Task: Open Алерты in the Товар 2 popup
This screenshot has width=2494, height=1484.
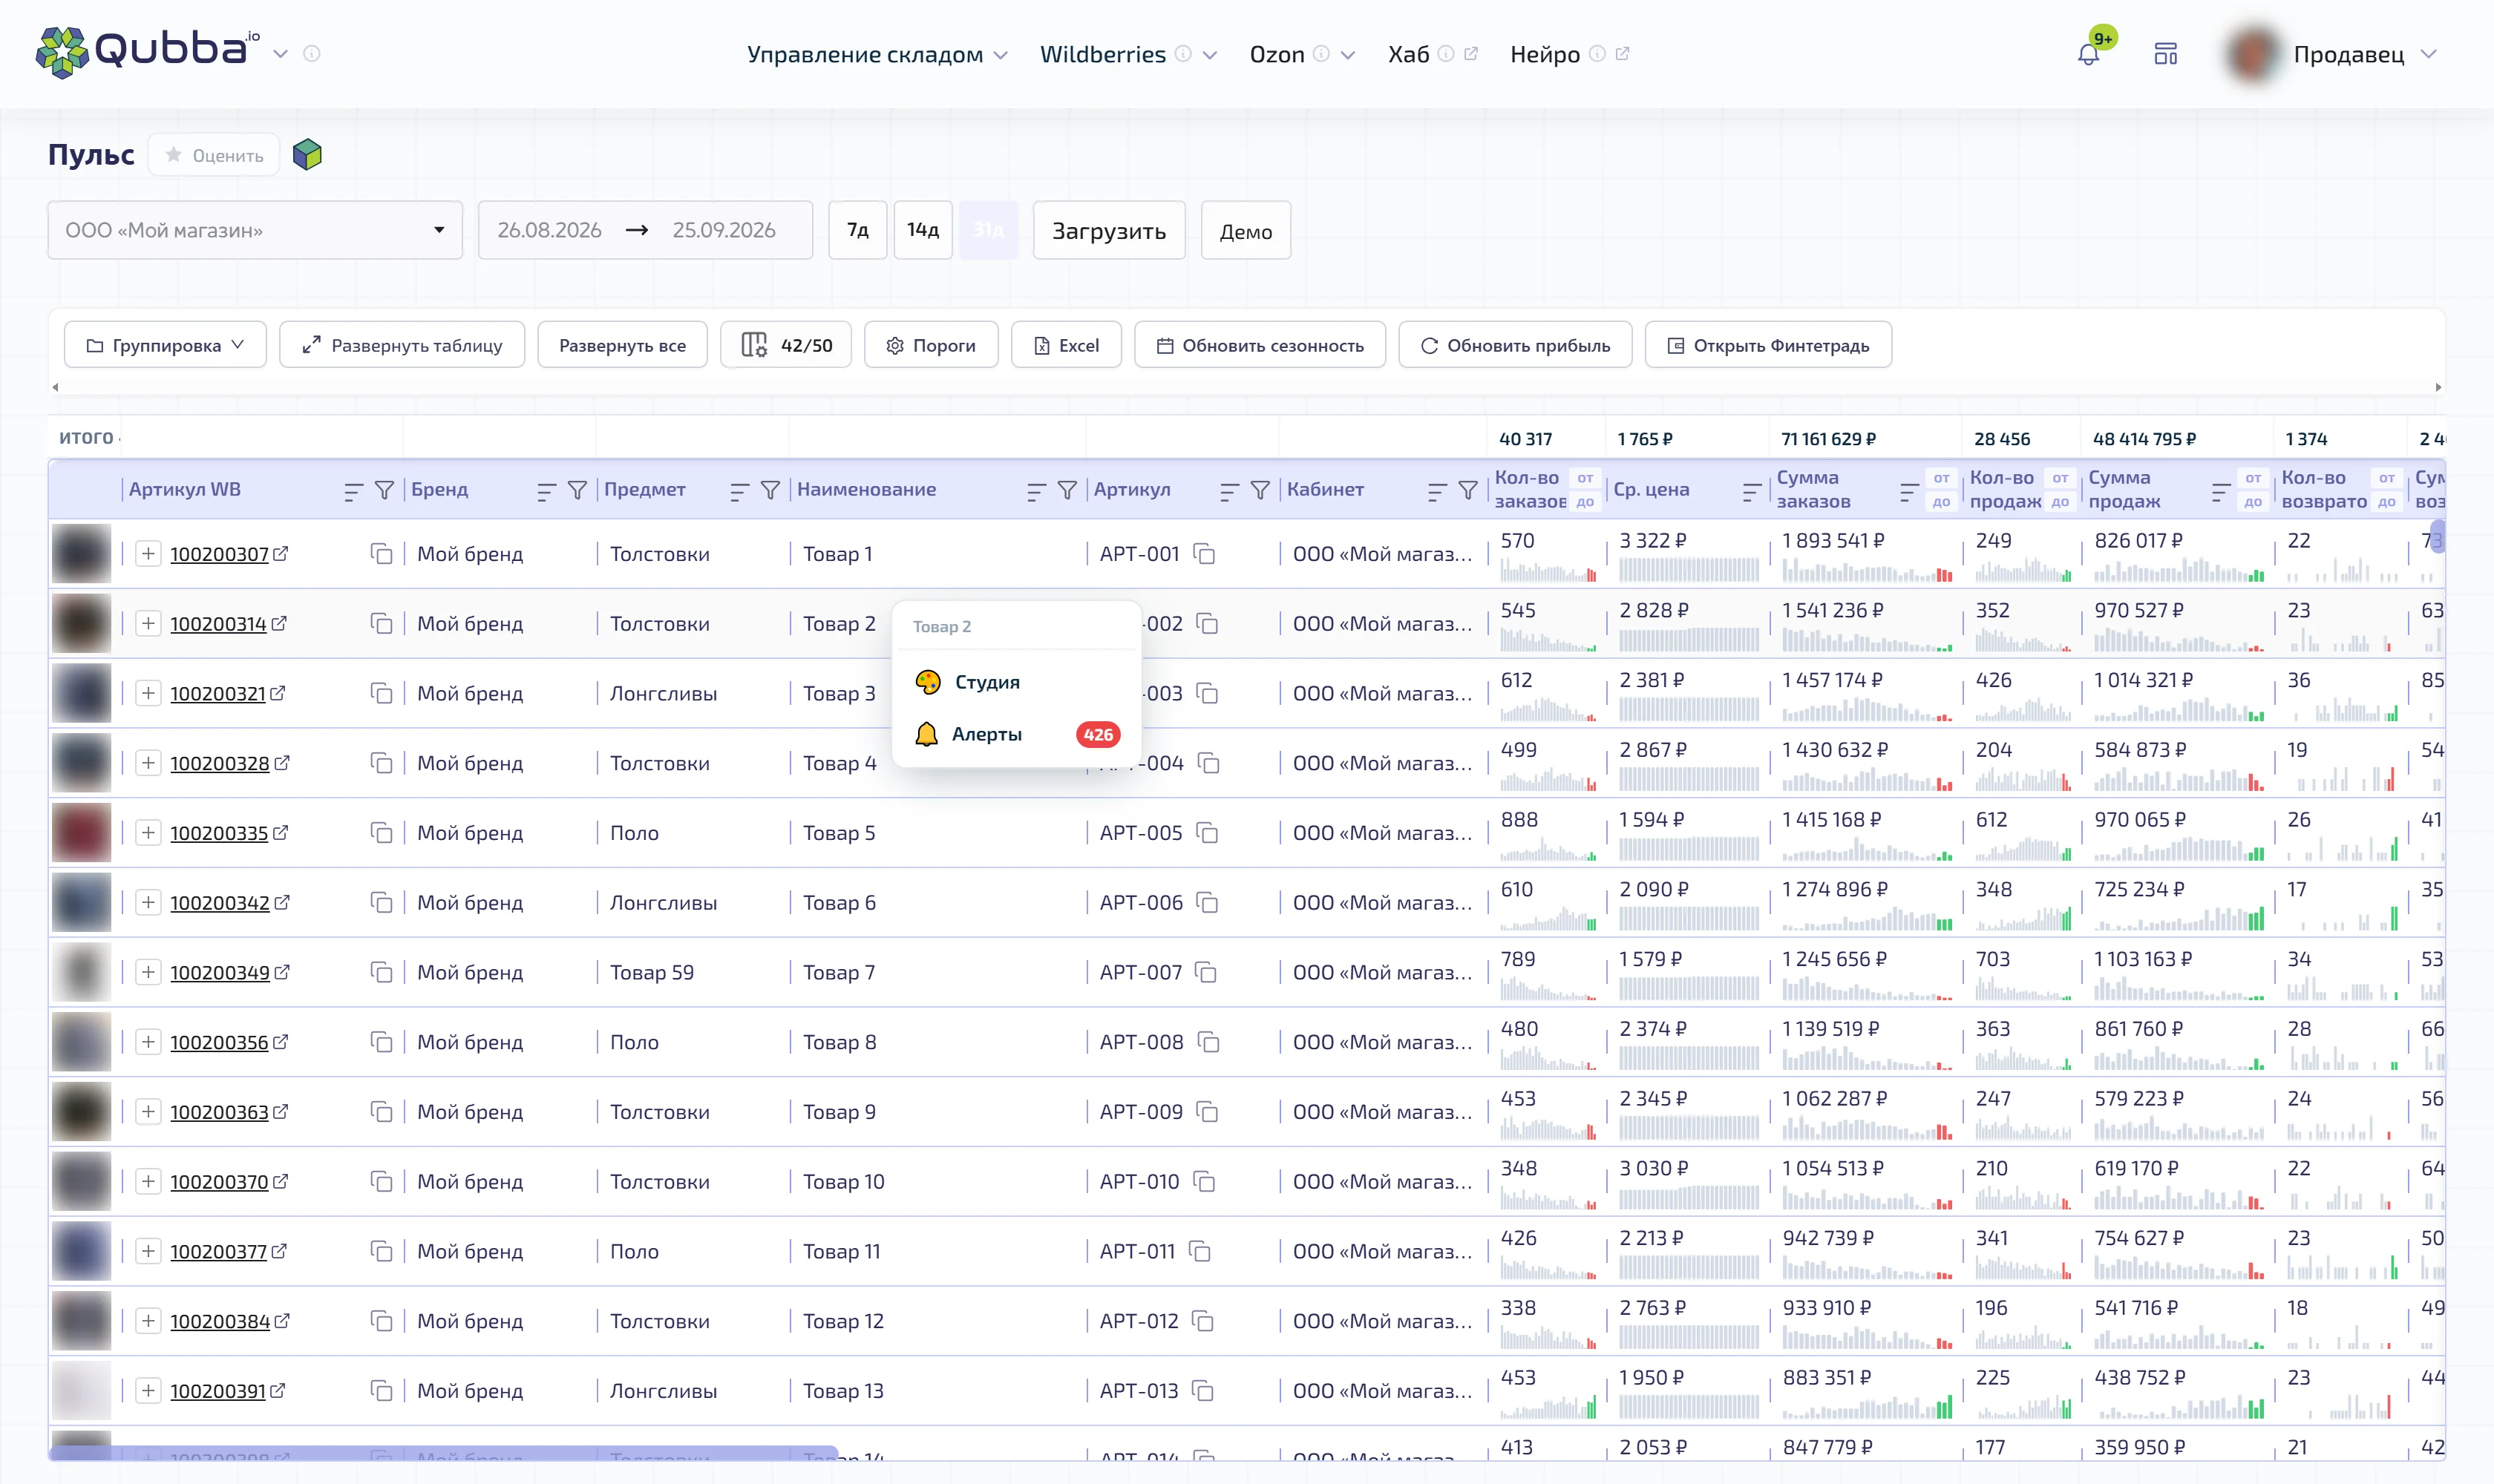Action: pos(1016,734)
